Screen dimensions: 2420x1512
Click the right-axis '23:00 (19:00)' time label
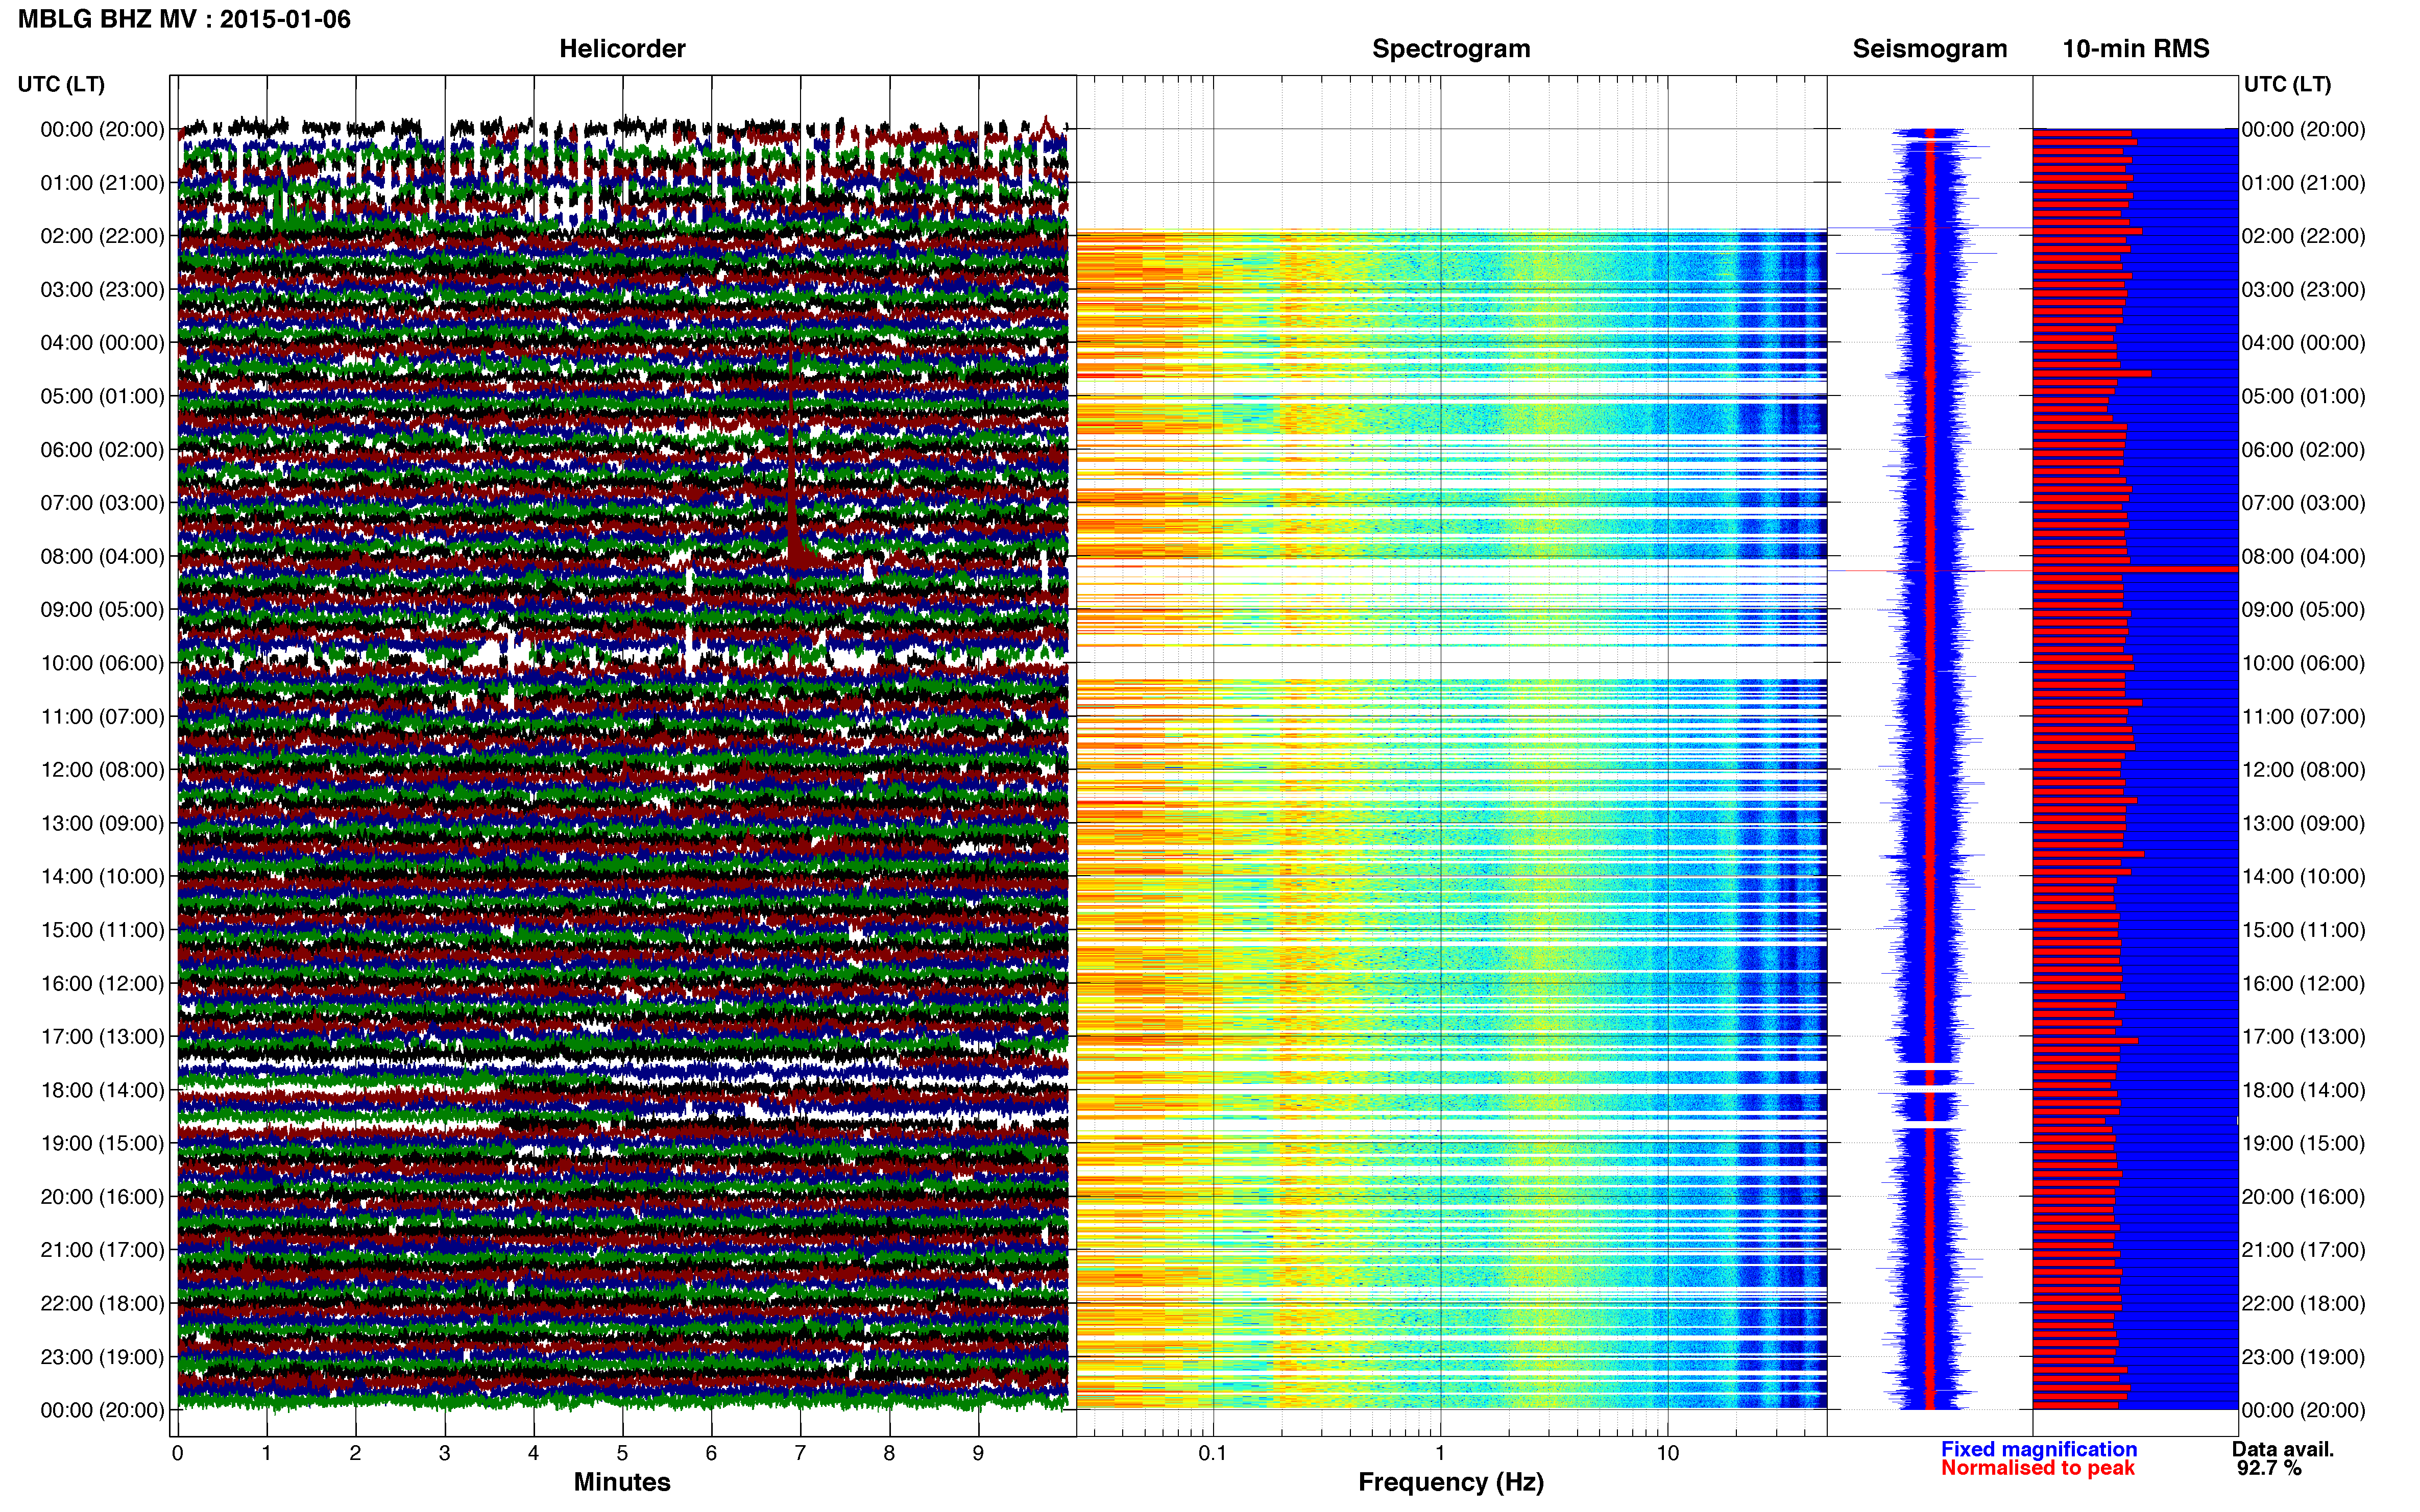2304,1357
